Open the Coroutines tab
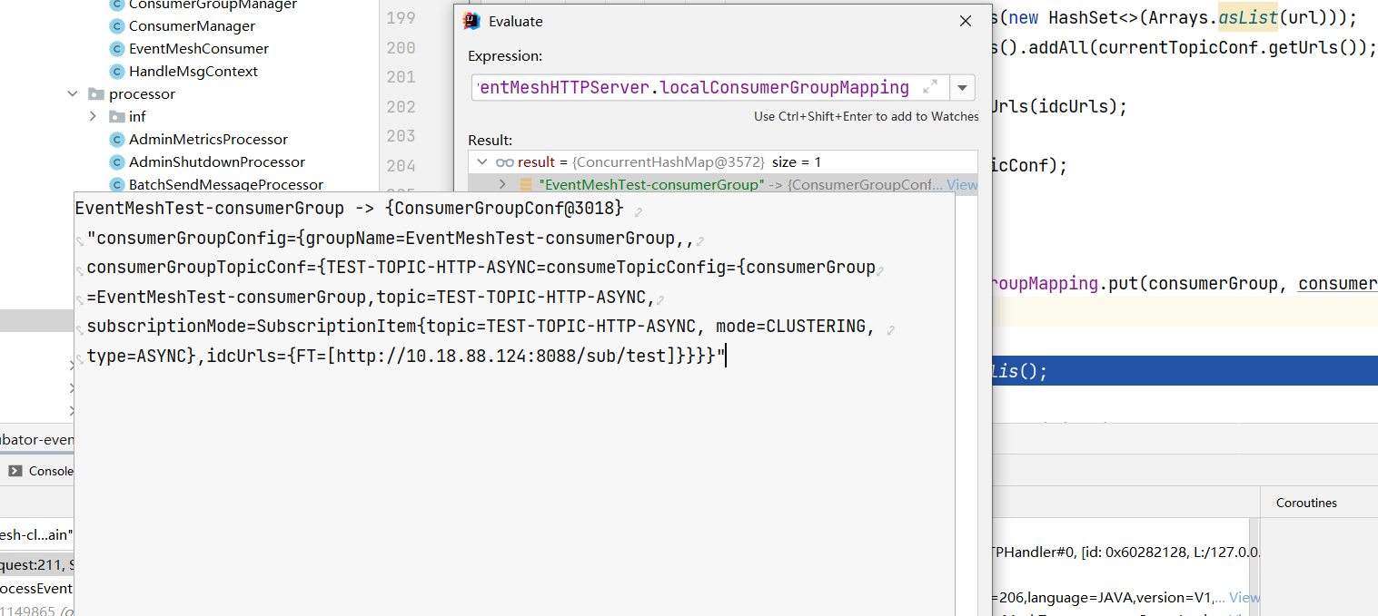 [1306, 503]
